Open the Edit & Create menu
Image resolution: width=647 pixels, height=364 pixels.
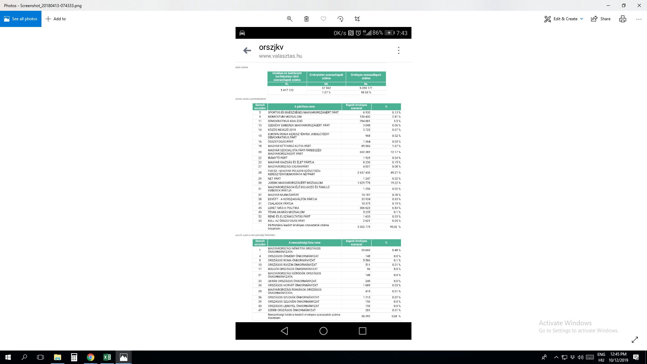tap(563, 19)
